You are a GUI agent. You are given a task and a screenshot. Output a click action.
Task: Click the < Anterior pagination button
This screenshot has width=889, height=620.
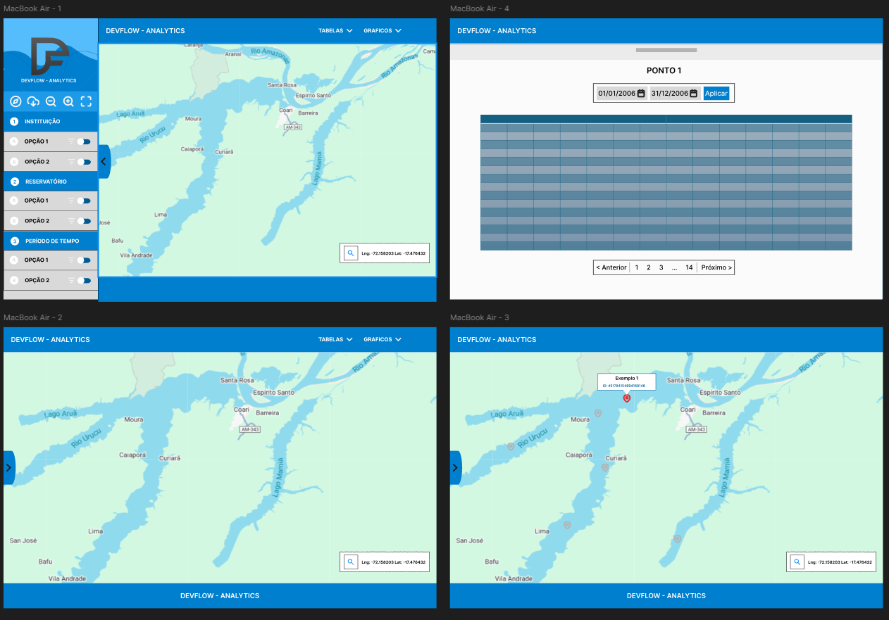coord(611,267)
